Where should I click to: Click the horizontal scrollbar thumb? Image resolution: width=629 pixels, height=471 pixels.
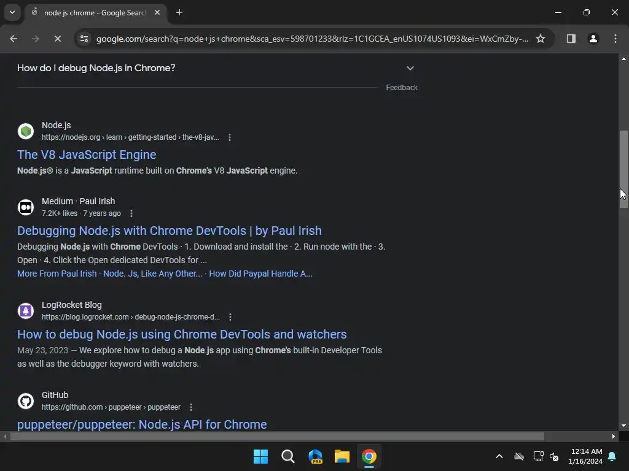[x=277, y=437]
